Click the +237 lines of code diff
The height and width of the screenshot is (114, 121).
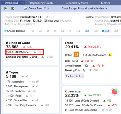click(x=30, y=47)
